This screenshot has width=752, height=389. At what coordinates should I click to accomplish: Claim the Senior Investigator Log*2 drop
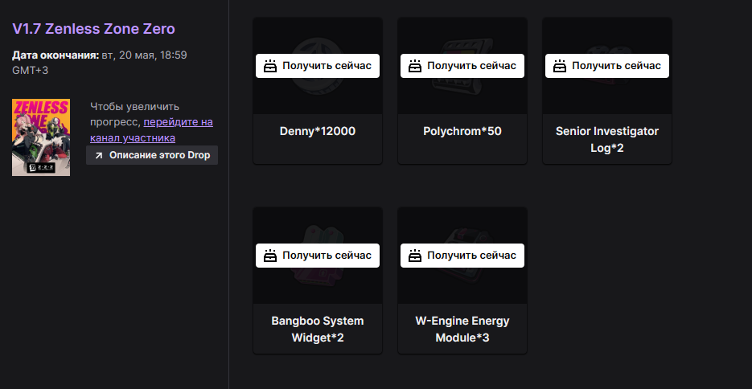tap(607, 66)
